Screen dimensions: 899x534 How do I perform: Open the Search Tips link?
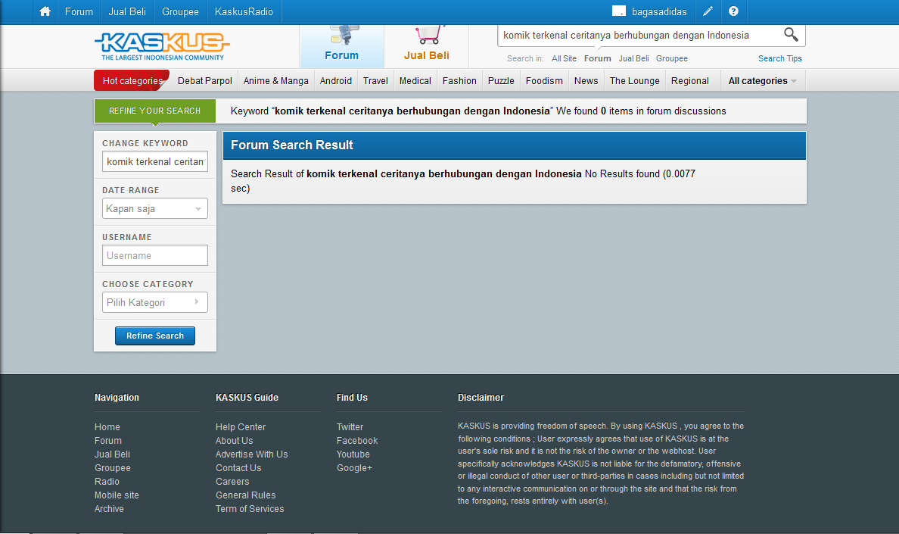(779, 58)
